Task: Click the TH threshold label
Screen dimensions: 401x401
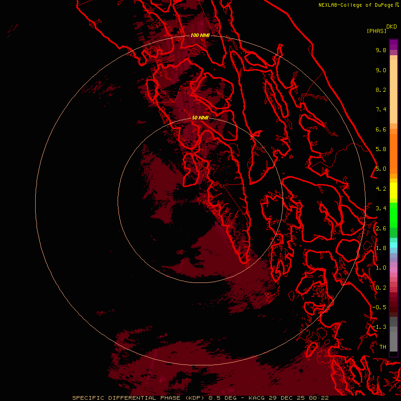Action: (383, 347)
